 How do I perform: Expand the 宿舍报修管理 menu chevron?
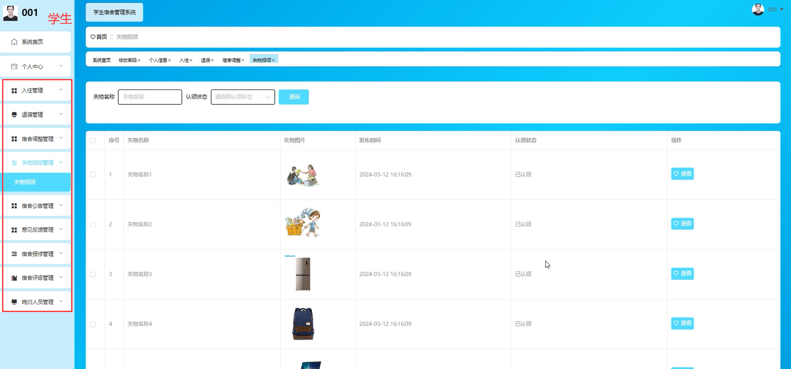coord(61,253)
